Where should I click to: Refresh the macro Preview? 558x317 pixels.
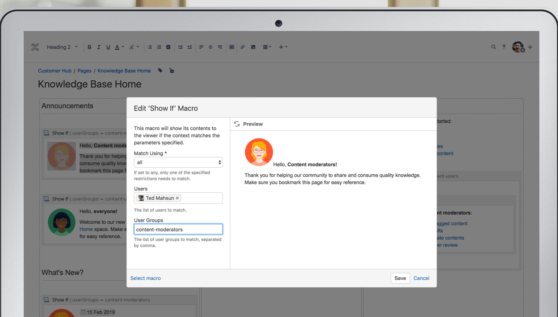(x=237, y=124)
